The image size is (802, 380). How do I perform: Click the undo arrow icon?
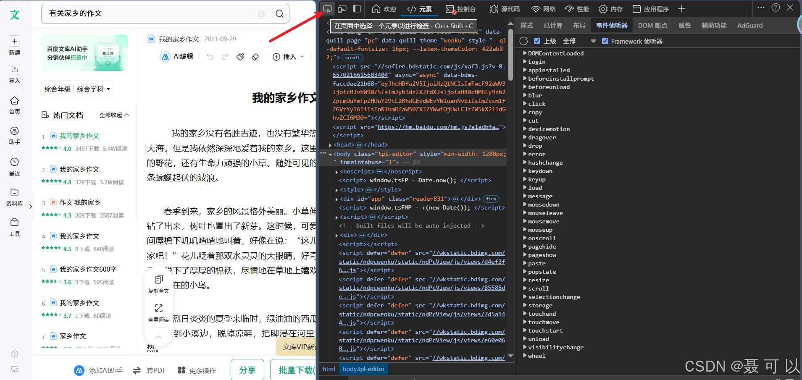(210, 57)
